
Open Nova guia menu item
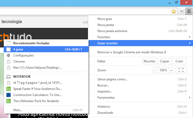141,19
